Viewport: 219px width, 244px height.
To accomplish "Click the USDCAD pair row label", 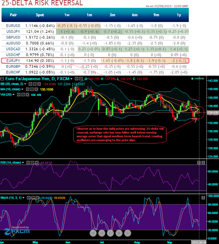I will tap(13, 49).
